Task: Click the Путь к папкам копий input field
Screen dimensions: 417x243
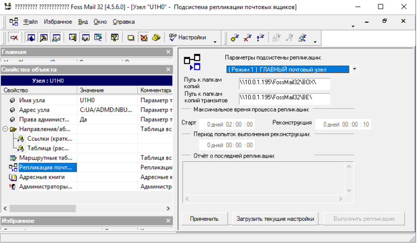Action: click(284, 83)
